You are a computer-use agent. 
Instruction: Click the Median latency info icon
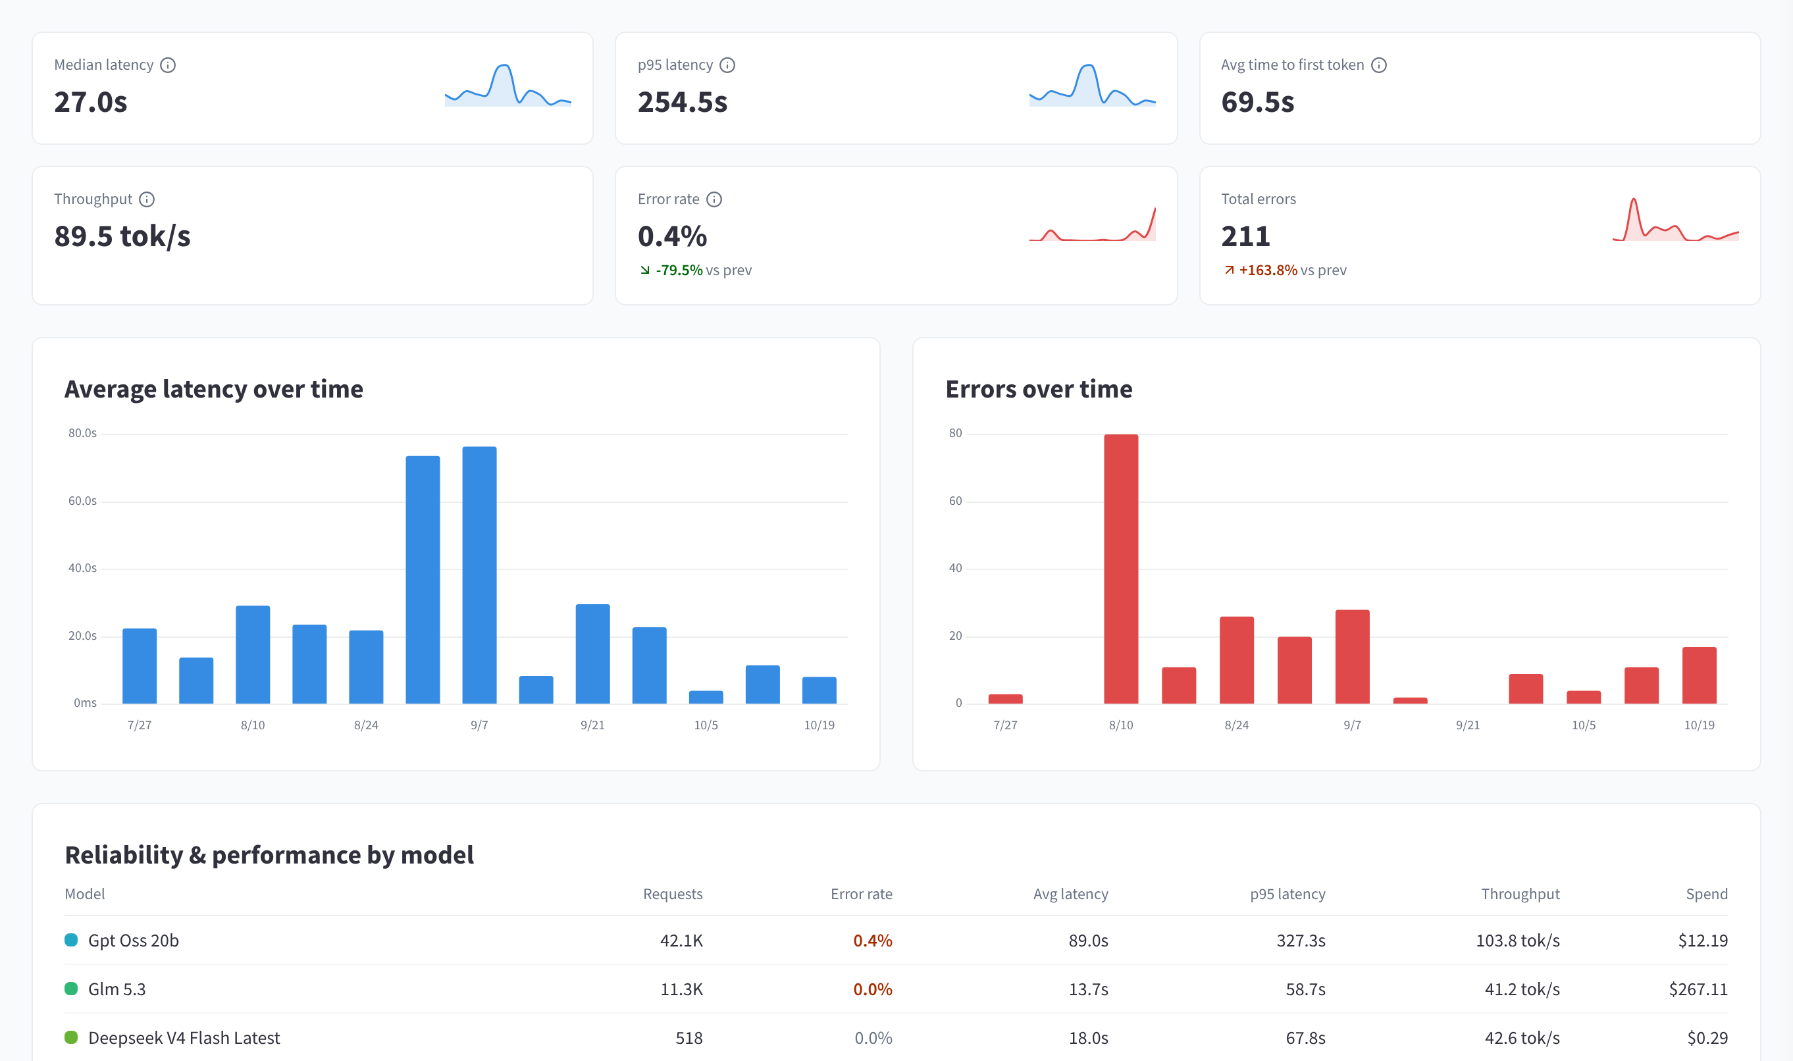pyautogui.click(x=168, y=65)
